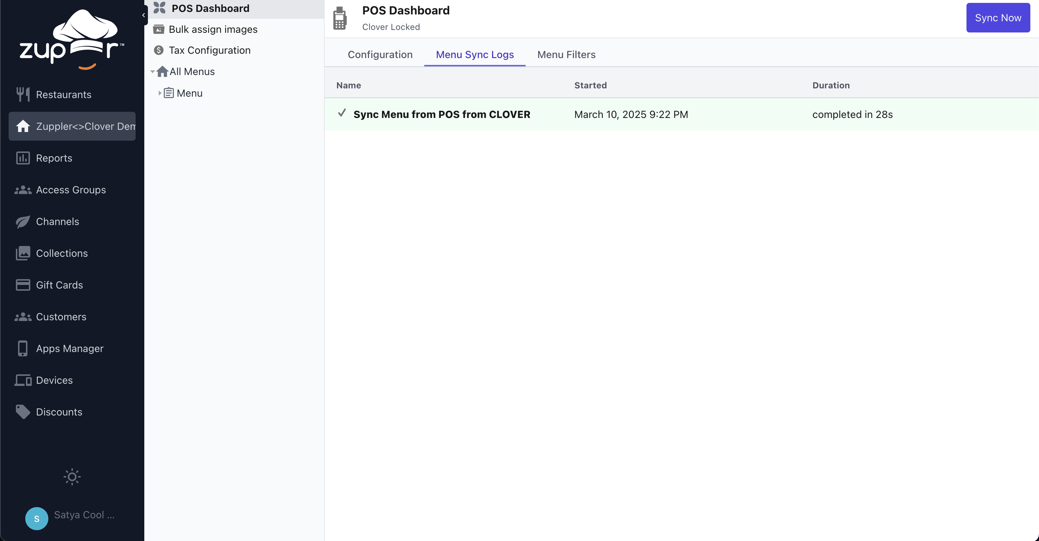Collapse the sidebar with chevron arrow
Image resolution: width=1039 pixels, height=541 pixels.
click(144, 15)
